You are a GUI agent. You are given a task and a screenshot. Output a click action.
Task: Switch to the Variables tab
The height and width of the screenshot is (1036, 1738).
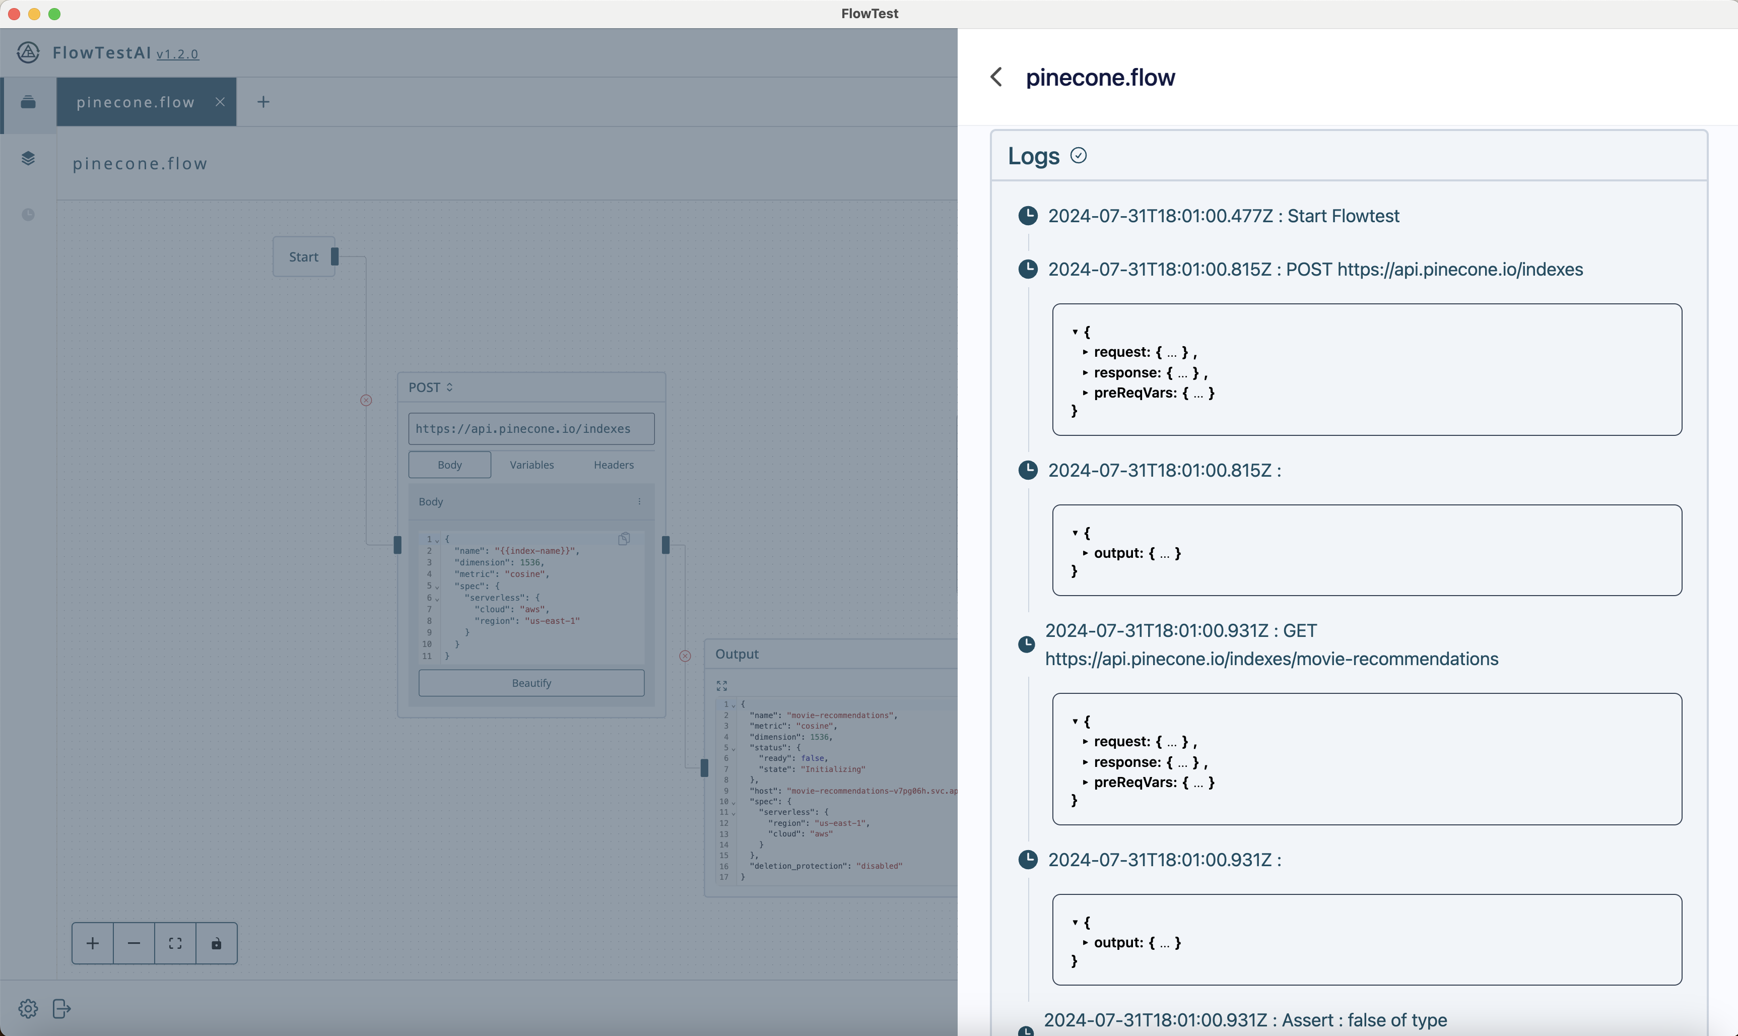[531, 465]
